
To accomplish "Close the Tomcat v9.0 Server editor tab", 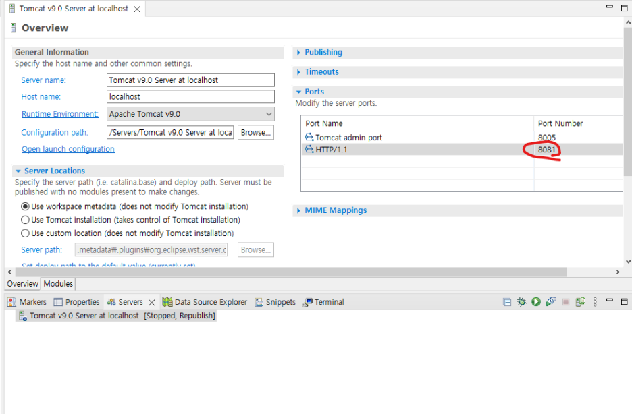I will (137, 9).
